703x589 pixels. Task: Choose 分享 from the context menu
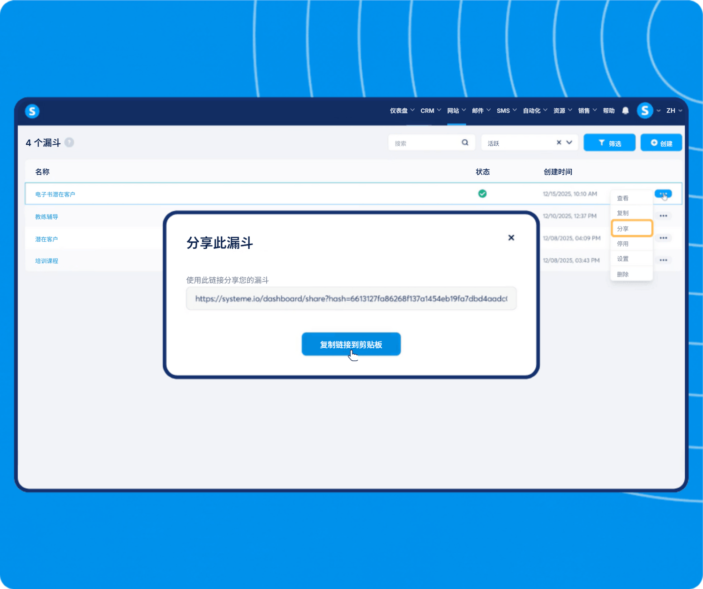[x=631, y=228]
